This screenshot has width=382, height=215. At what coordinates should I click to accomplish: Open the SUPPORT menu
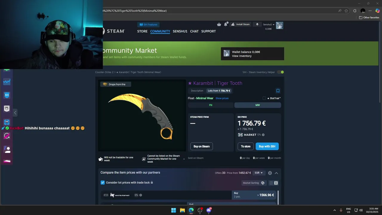pos(208,31)
